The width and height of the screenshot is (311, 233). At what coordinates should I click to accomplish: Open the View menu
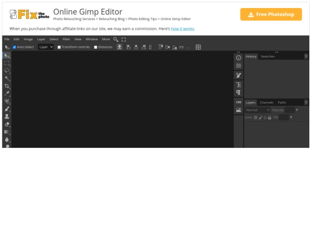click(x=78, y=39)
